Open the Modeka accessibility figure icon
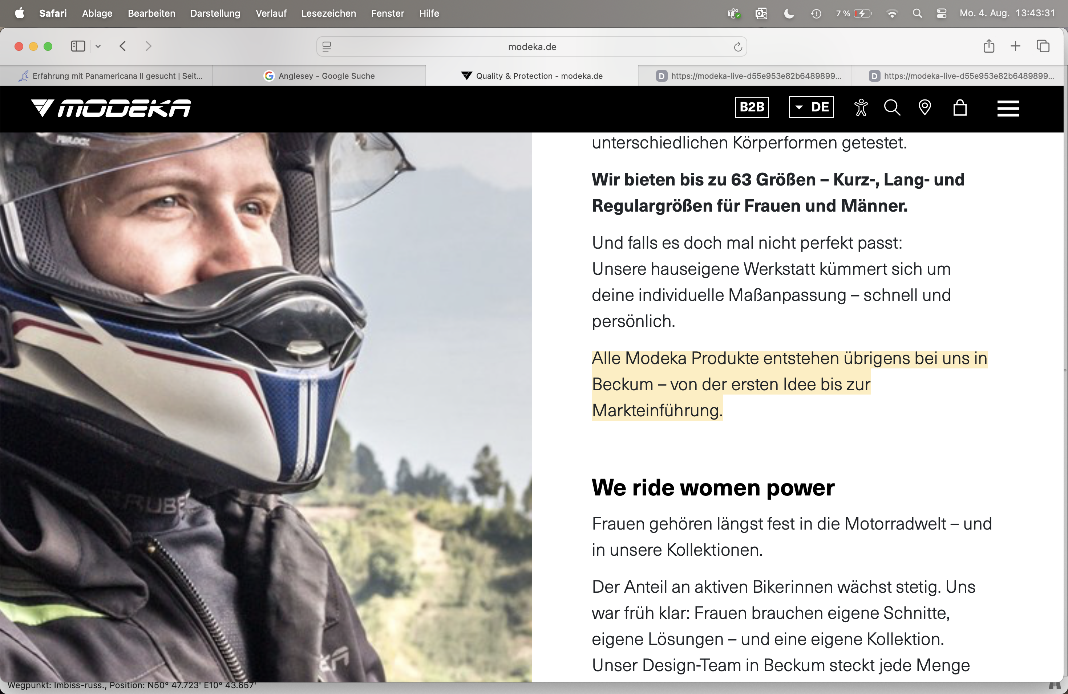The image size is (1068, 694). coord(861,107)
